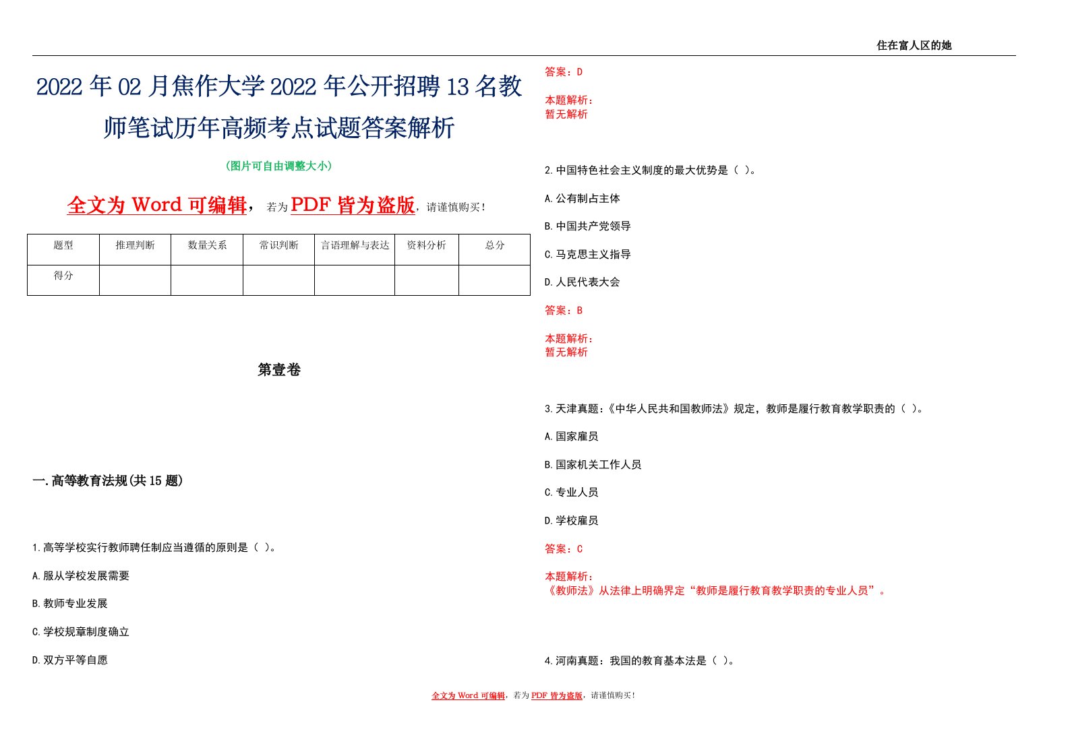Viewport: 1070px width, 756px height.
Task: Select option A.国家雇员
Action: 572,437
